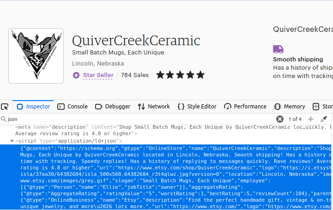Click the 784 Sales text
The height and width of the screenshot is (210, 333).
135,75
